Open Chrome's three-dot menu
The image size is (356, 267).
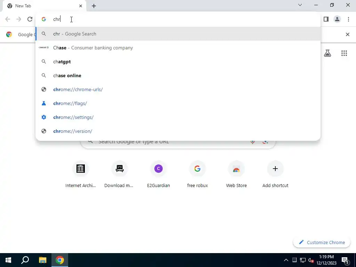click(348, 19)
